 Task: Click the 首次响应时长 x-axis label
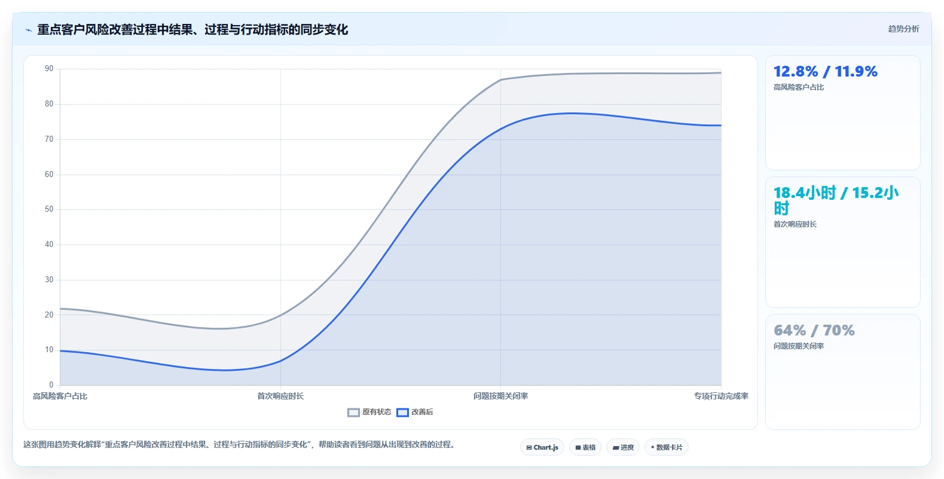pyautogui.click(x=280, y=396)
